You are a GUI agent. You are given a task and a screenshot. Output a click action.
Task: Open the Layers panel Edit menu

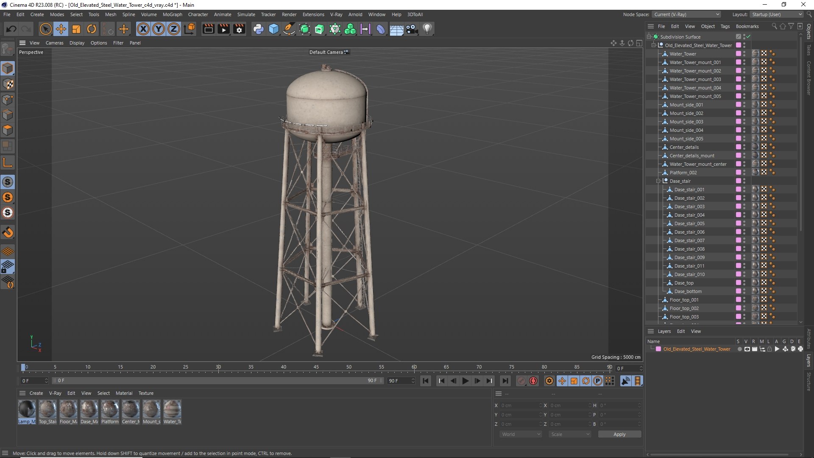pos(680,331)
